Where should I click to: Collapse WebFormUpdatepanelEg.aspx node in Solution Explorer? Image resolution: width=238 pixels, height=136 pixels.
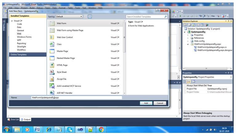click(x=188, y=44)
